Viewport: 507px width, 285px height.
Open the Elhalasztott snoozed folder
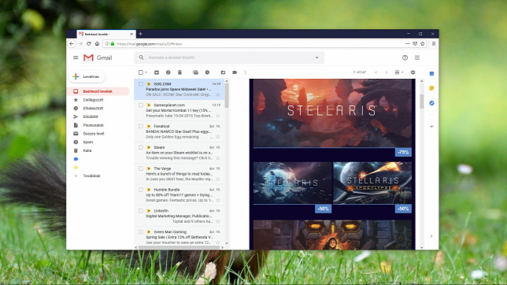coord(93,109)
